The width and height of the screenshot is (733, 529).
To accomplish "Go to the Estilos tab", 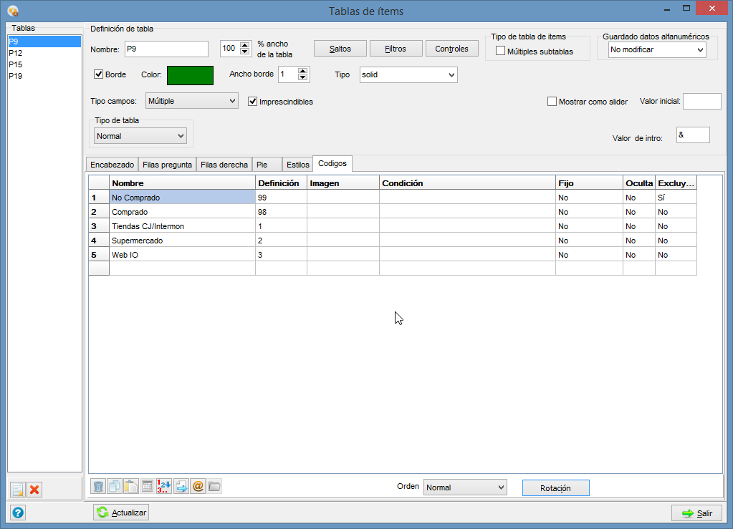I will point(298,165).
